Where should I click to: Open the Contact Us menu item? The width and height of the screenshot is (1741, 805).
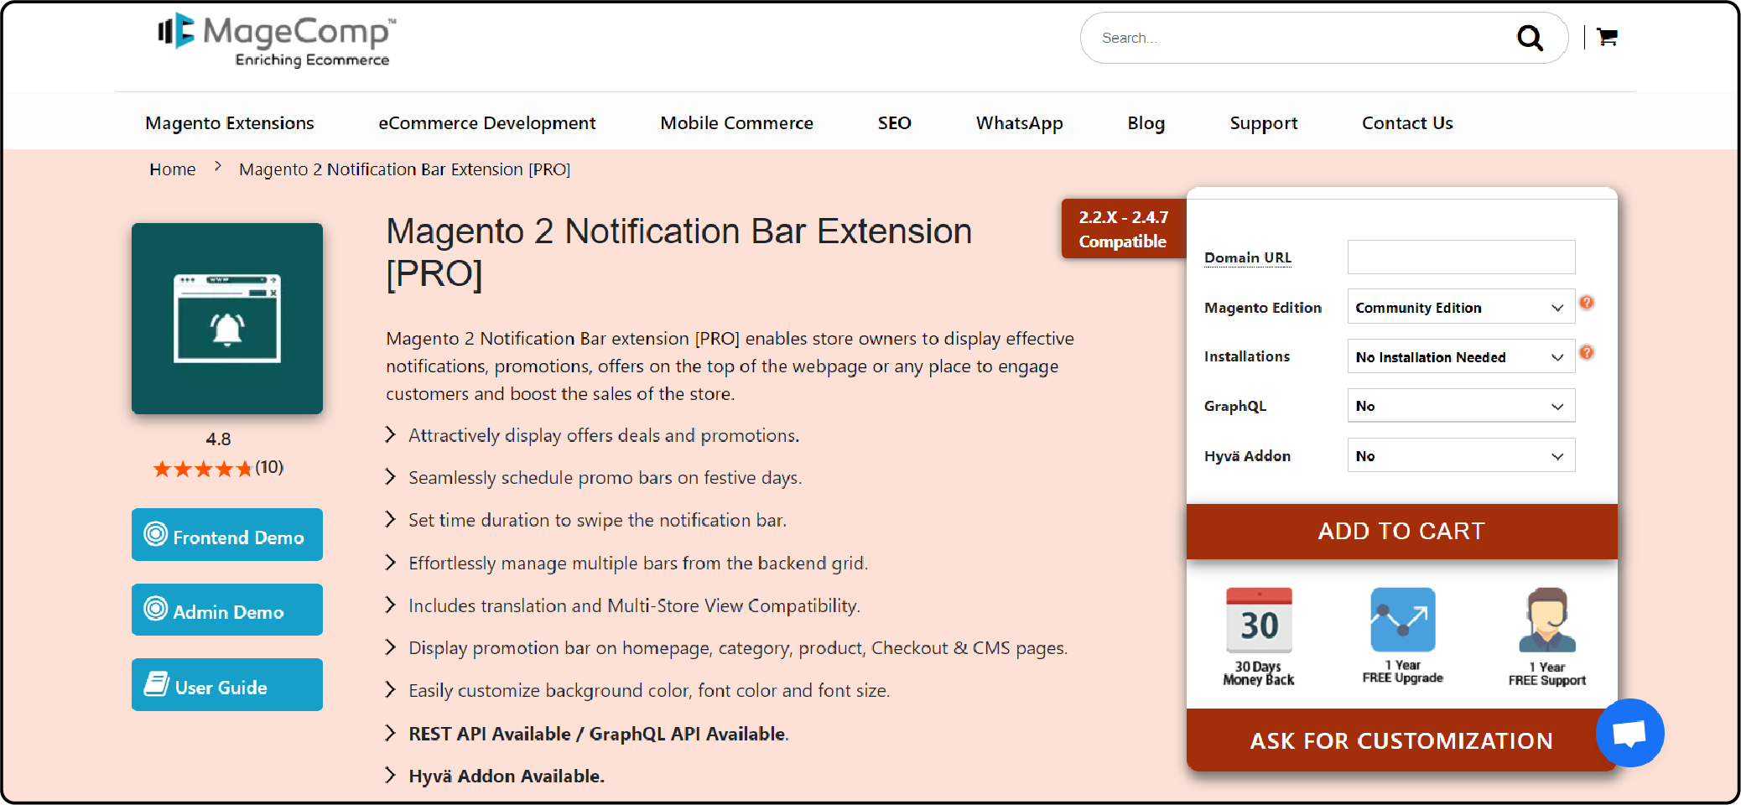click(1407, 123)
